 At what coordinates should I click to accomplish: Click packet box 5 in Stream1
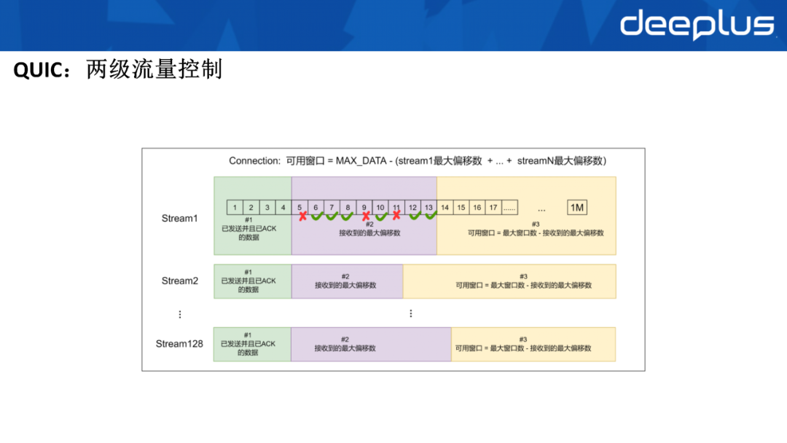(x=299, y=207)
